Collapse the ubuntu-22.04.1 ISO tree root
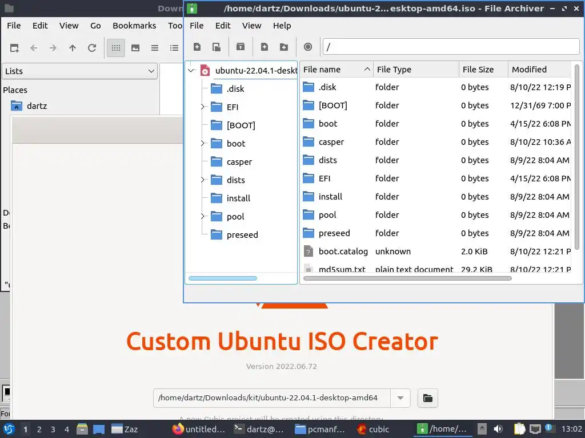 (x=191, y=70)
